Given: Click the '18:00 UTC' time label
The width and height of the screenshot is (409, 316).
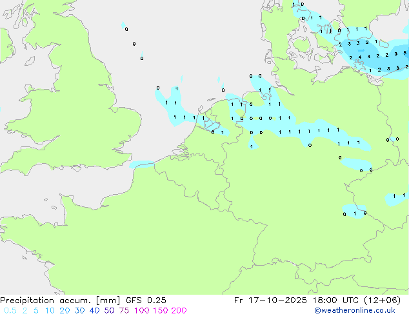Looking at the screenshot, I should coord(336,301).
